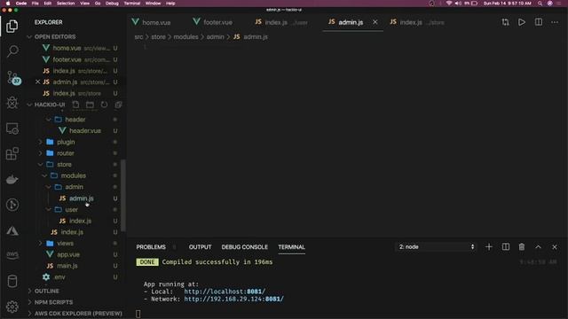Image resolution: width=568 pixels, height=319 pixels.
Task: Collapse the user folder
Action: click(49, 210)
